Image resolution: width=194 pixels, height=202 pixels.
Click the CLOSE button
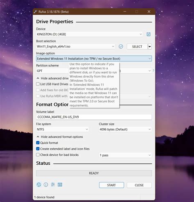click(139, 185)
